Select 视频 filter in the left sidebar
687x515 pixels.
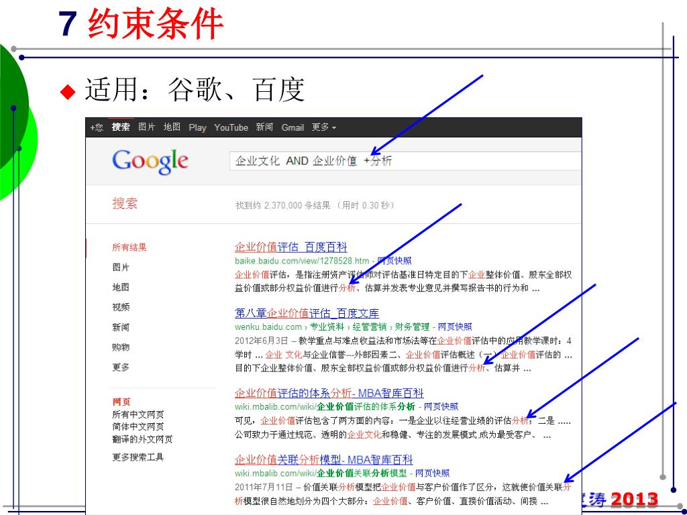pos(121,307)
